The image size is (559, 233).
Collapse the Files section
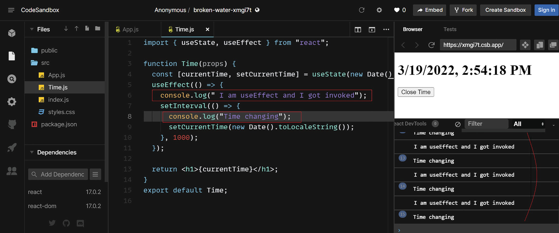32,29
